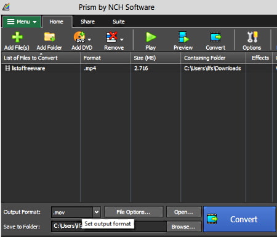This screenshot has width=277, height=237.
Task: Open the Options tools icon
Action: point(252,37)
